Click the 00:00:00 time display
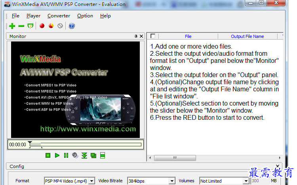Image resolution: width=297 pixels, height=185 pixels. point(17,145)
